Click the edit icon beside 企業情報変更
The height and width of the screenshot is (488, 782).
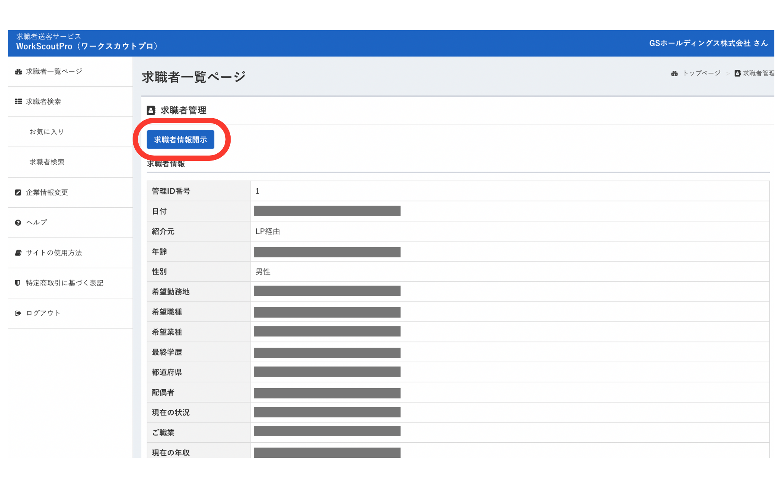pyautogui.click(x=18, y=193)
